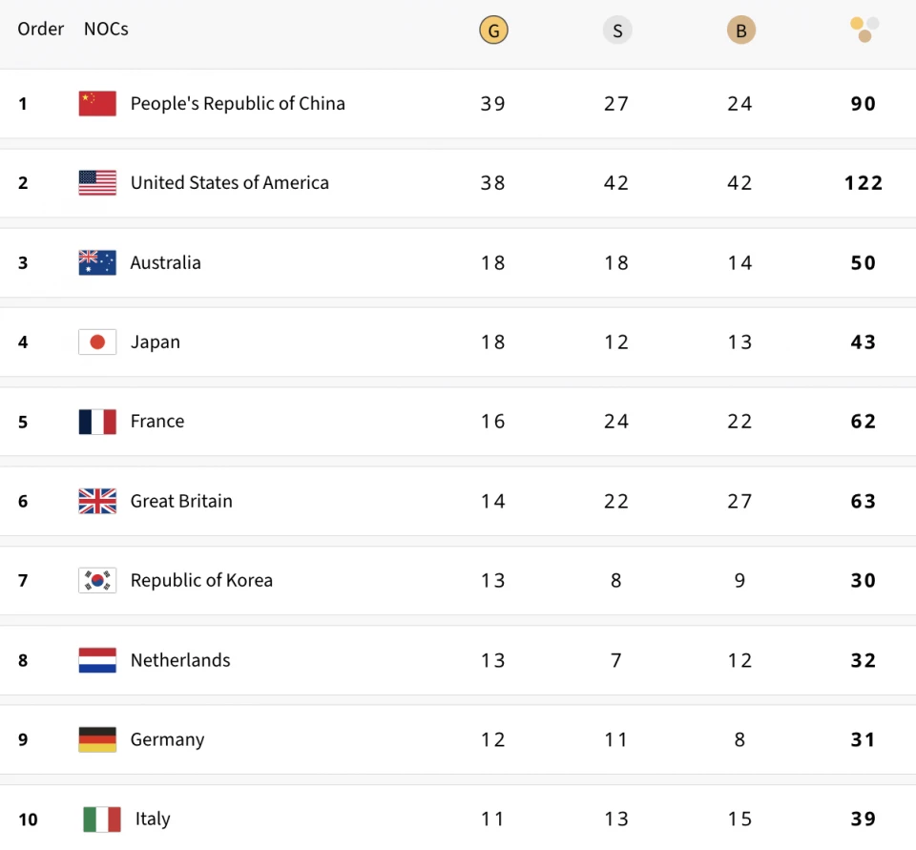
Task: Click the Great Britain flag icon
Action: (x=97, y=501)
